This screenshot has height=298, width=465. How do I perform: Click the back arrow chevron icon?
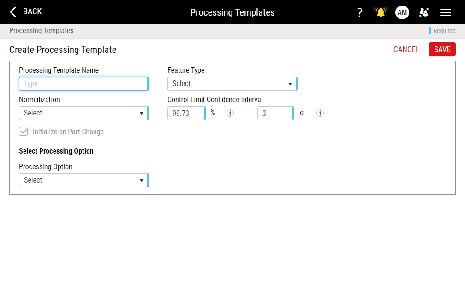pyautogui.click(x=13, y=12)
